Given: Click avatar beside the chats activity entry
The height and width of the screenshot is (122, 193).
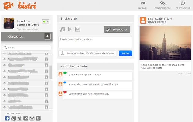Looking at the screenshot, I should coord(60,84).
